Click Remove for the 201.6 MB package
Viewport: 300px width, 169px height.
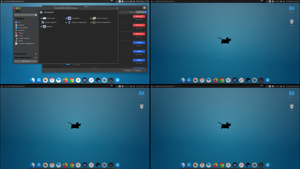click(139, 16)
